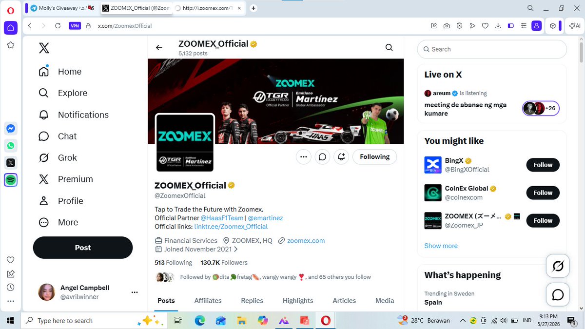
Task: Open the Opera menu logo
Action: click(x=10, y=10)
